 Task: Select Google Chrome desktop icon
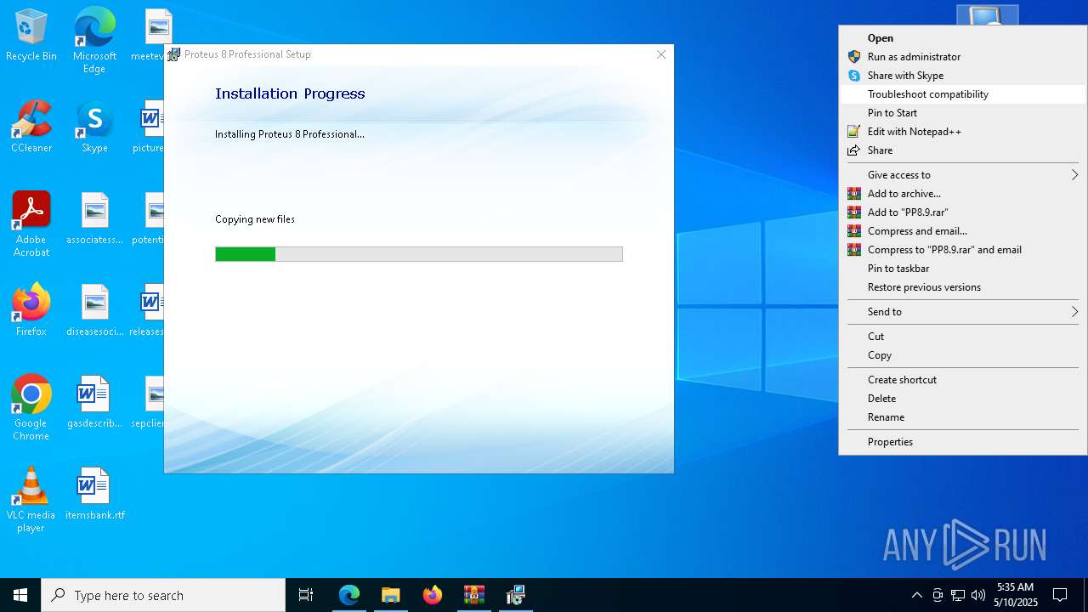(x=31, y=408)
